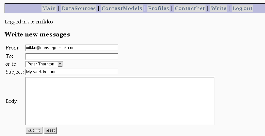Reset the message form
265x136 pixels.
(50, 130)
